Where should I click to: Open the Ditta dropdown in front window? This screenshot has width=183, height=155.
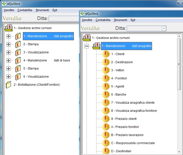click(x=164, y=29)
